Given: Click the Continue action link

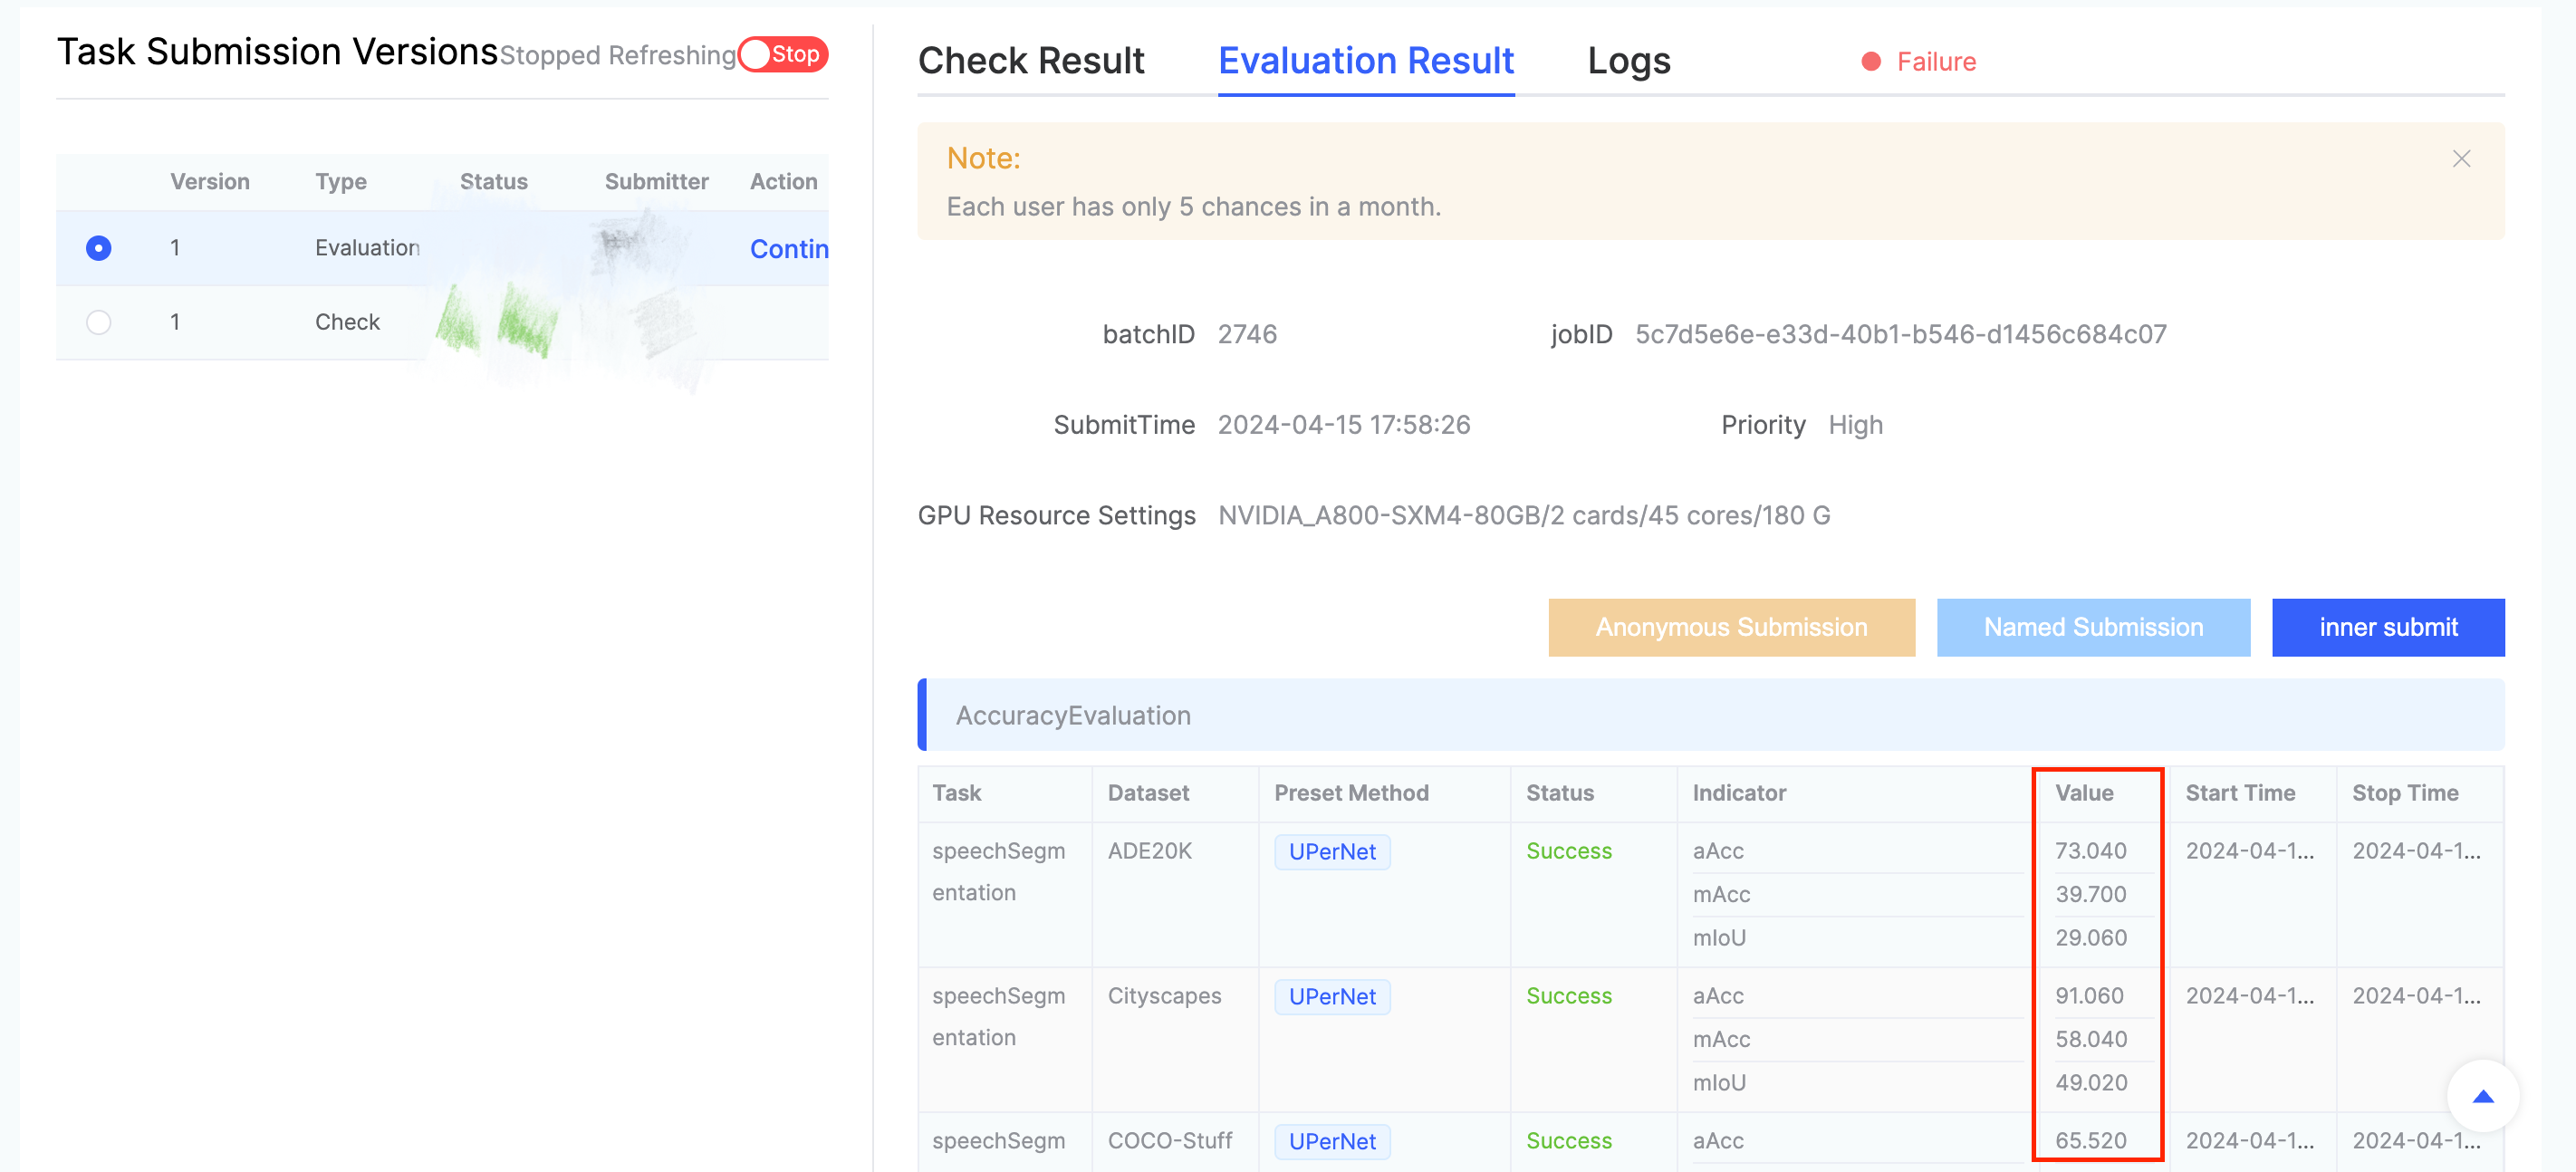Looking at the screenshot, I should pyautogui.click(x=788, y=249).
